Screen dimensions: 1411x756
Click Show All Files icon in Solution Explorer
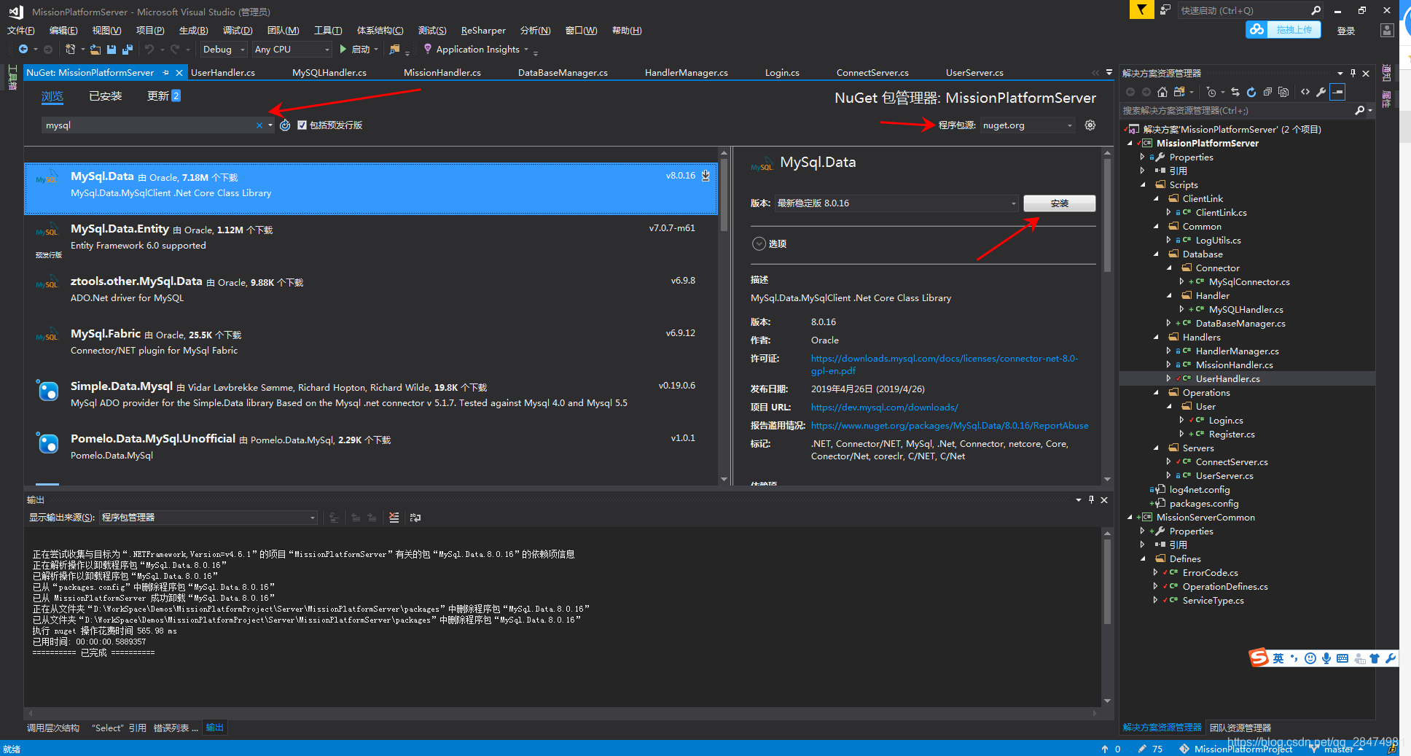[1283, 92]
